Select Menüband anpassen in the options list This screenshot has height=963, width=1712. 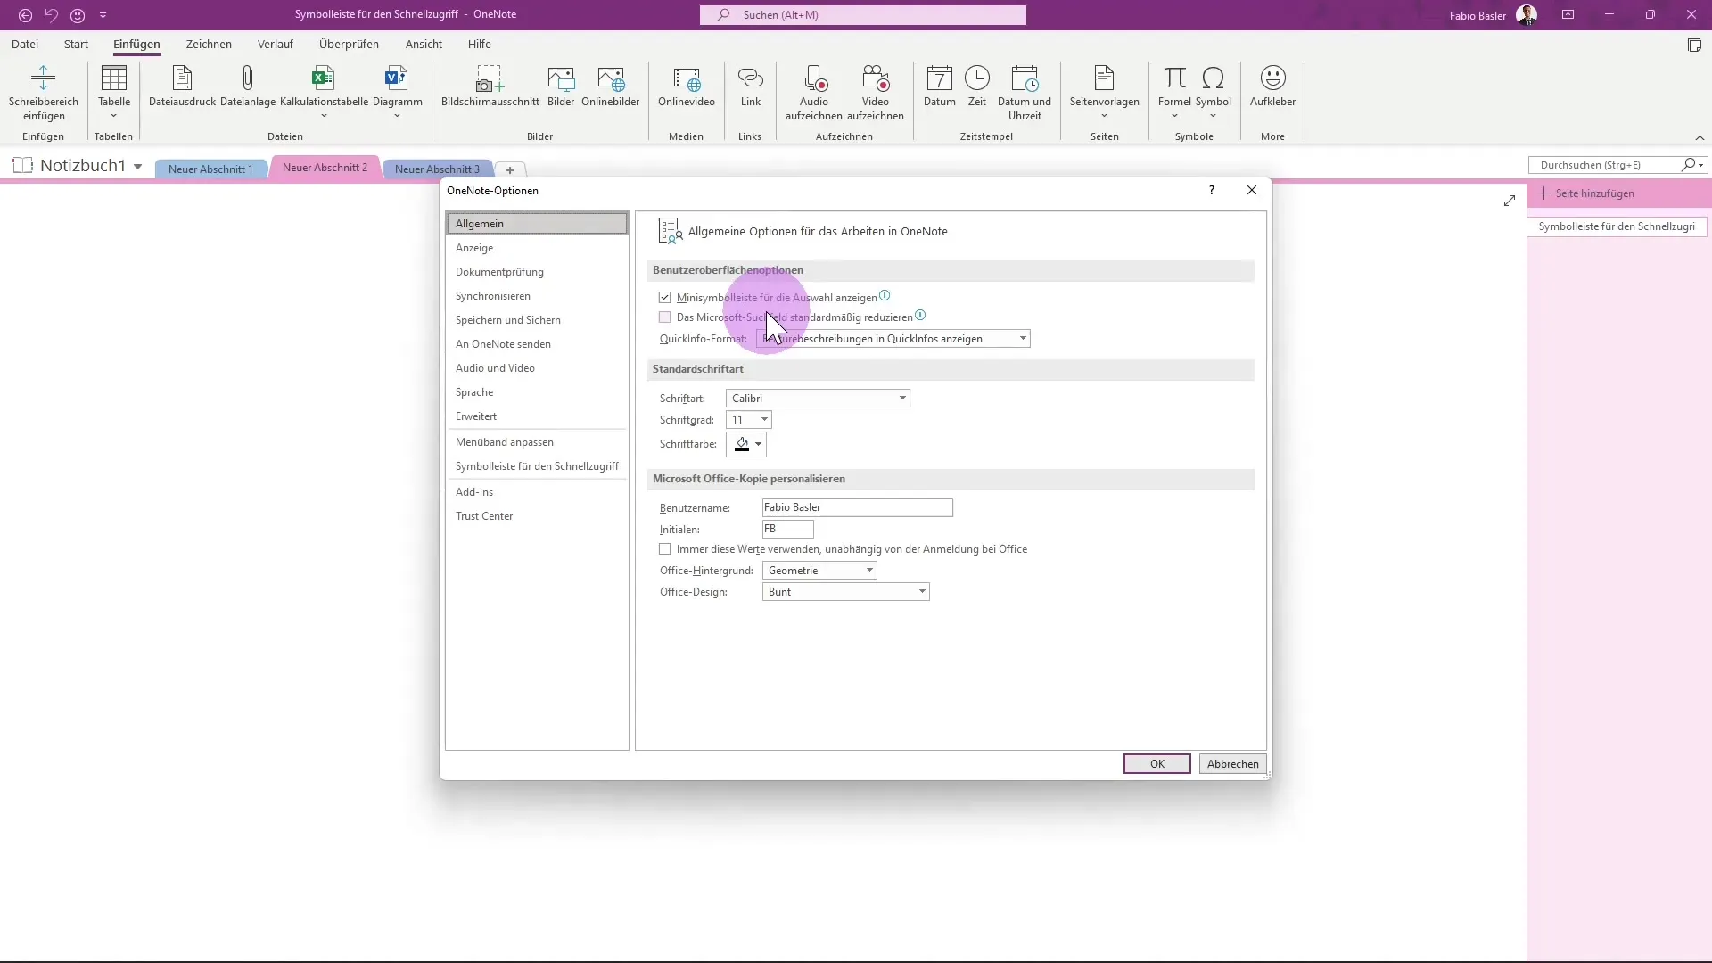pyautogui.click(x=537, y=442)
